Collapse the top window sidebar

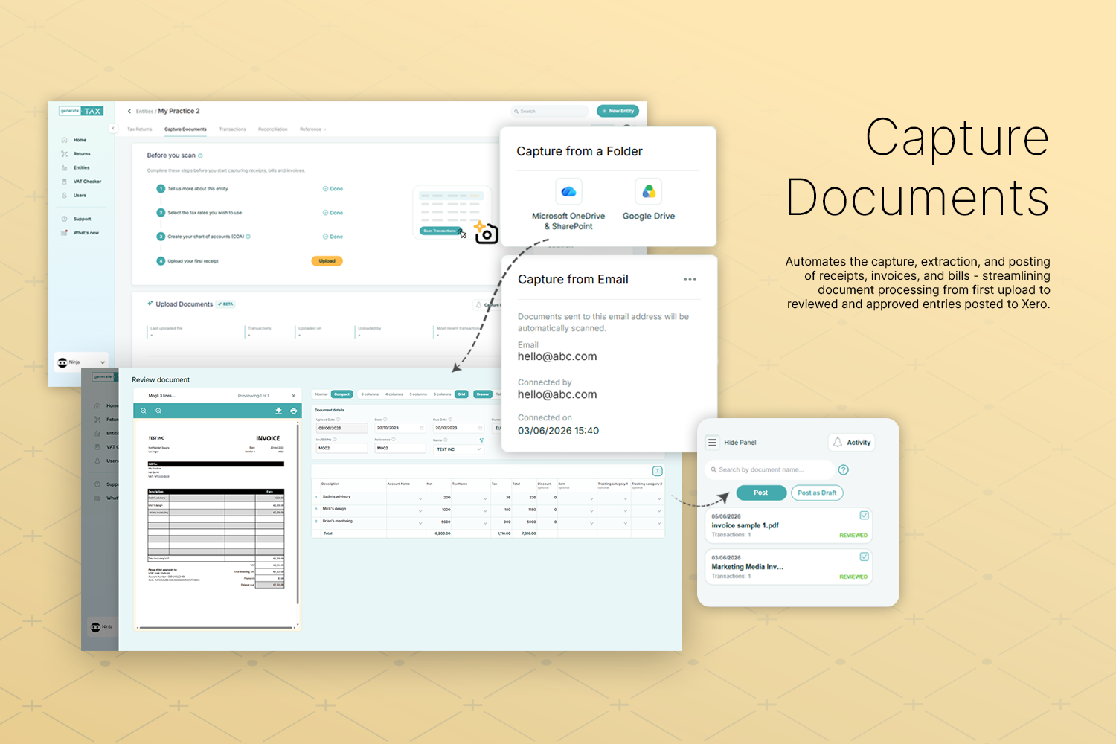pos(113,129)
